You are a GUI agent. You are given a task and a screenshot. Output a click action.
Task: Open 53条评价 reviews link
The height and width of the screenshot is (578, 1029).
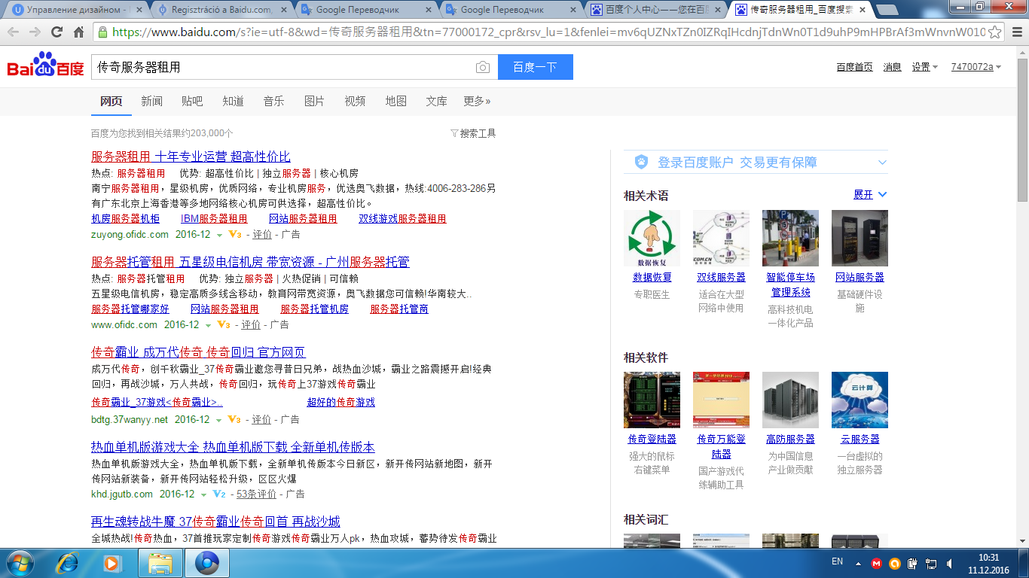[256, 494]
